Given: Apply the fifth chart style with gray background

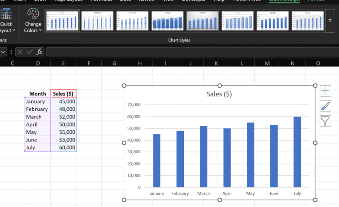Looking at the screenshot, I should (203, 21).
